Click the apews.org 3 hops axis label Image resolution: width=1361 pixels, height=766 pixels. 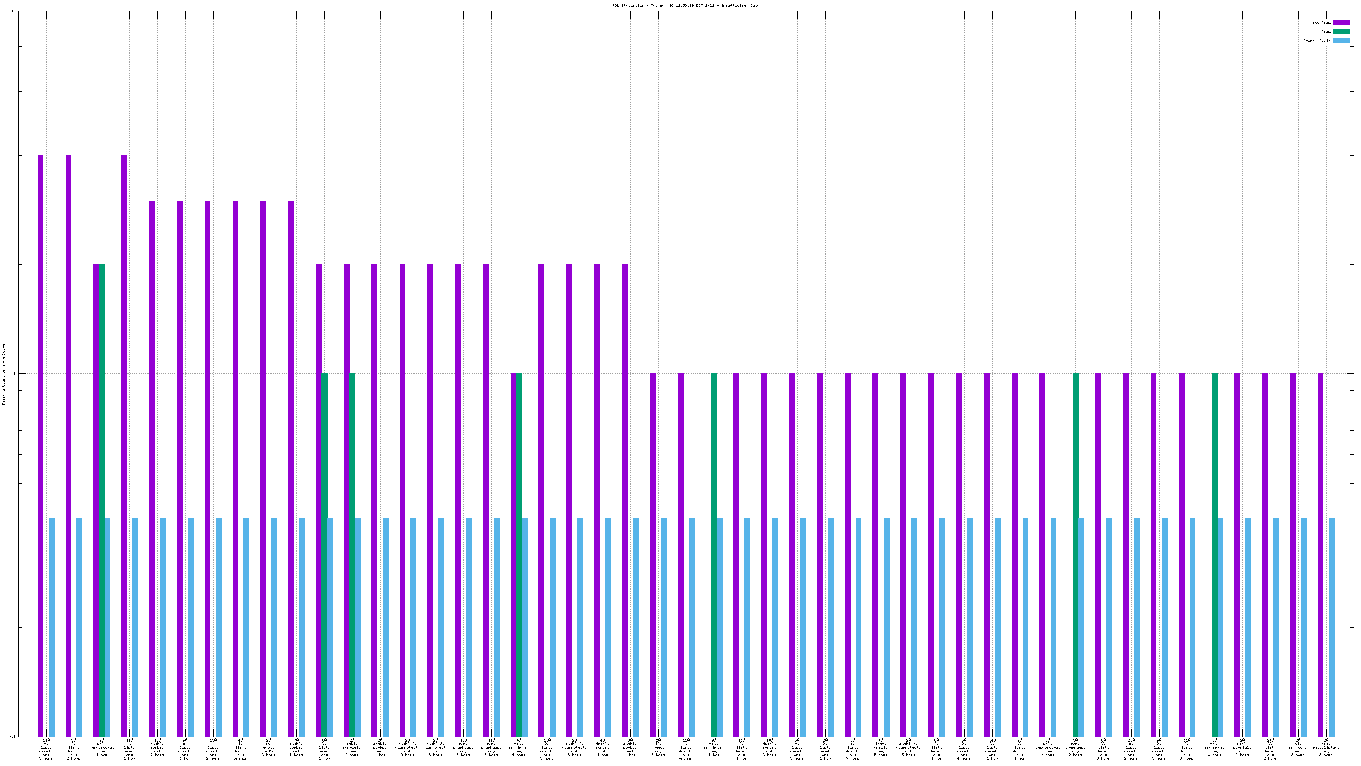pos(658,747)
